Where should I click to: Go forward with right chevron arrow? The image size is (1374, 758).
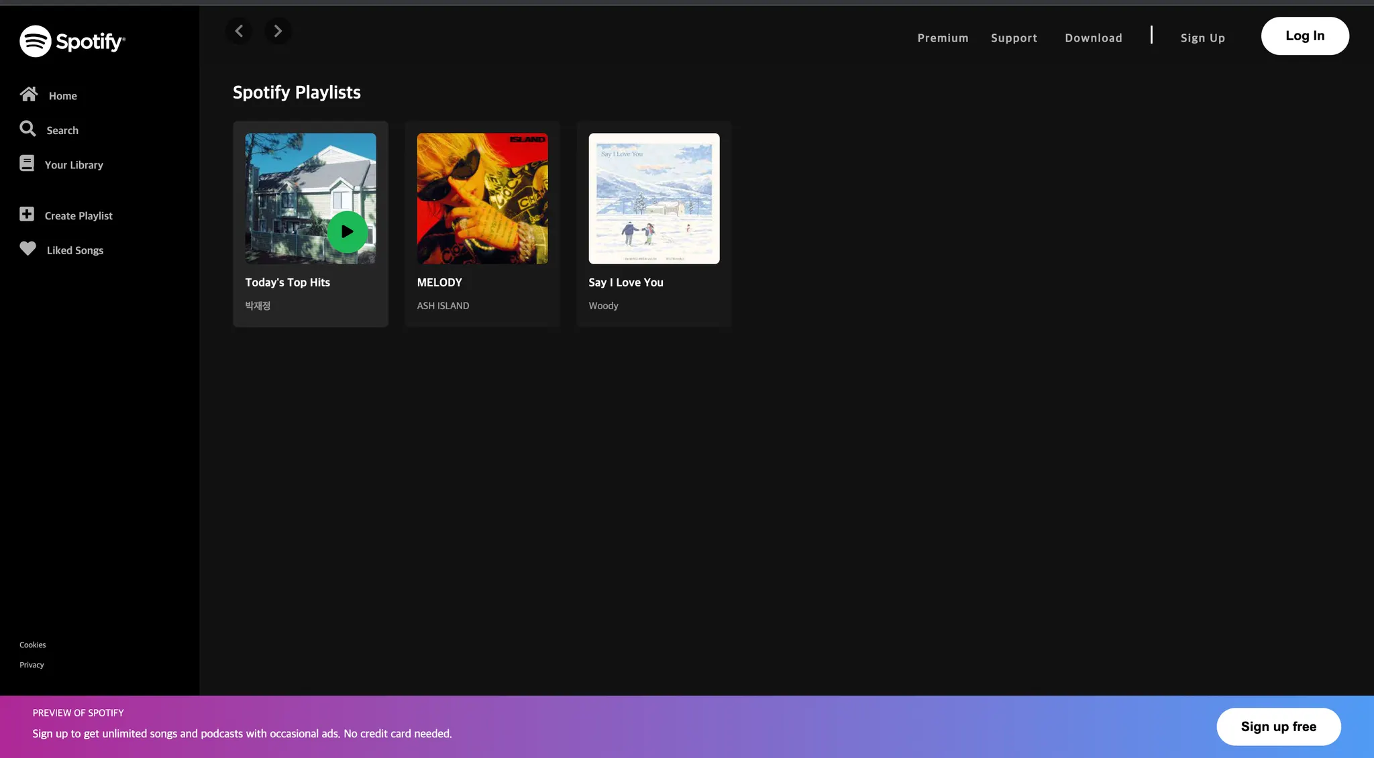pyautogui.click(x=278, y=31)
